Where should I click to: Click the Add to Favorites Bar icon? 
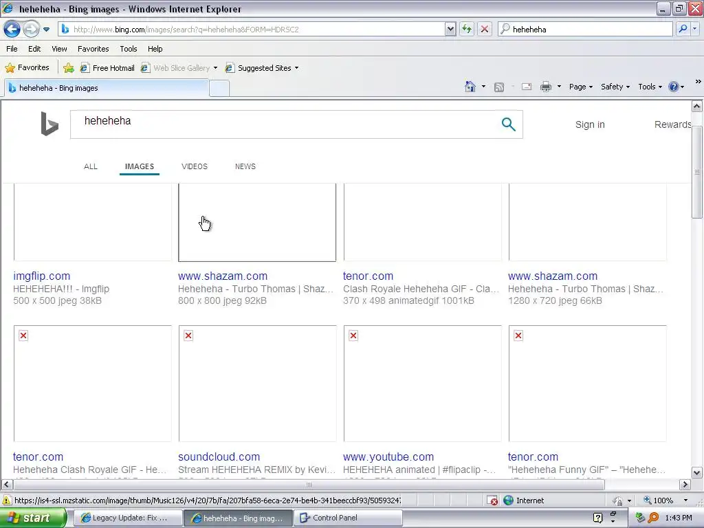tap(68, 68)
